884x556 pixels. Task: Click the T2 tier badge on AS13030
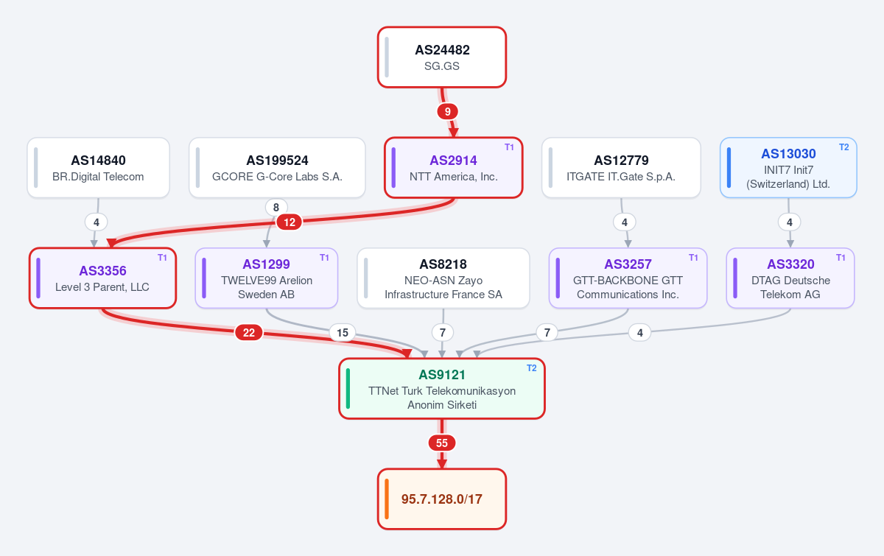coord(844,147)
